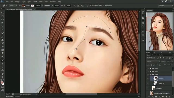Select the Lasso tool
Screen dimensions: 174x98
2,20
